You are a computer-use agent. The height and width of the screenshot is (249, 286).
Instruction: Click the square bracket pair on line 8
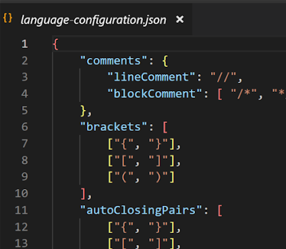pos(141,161)
